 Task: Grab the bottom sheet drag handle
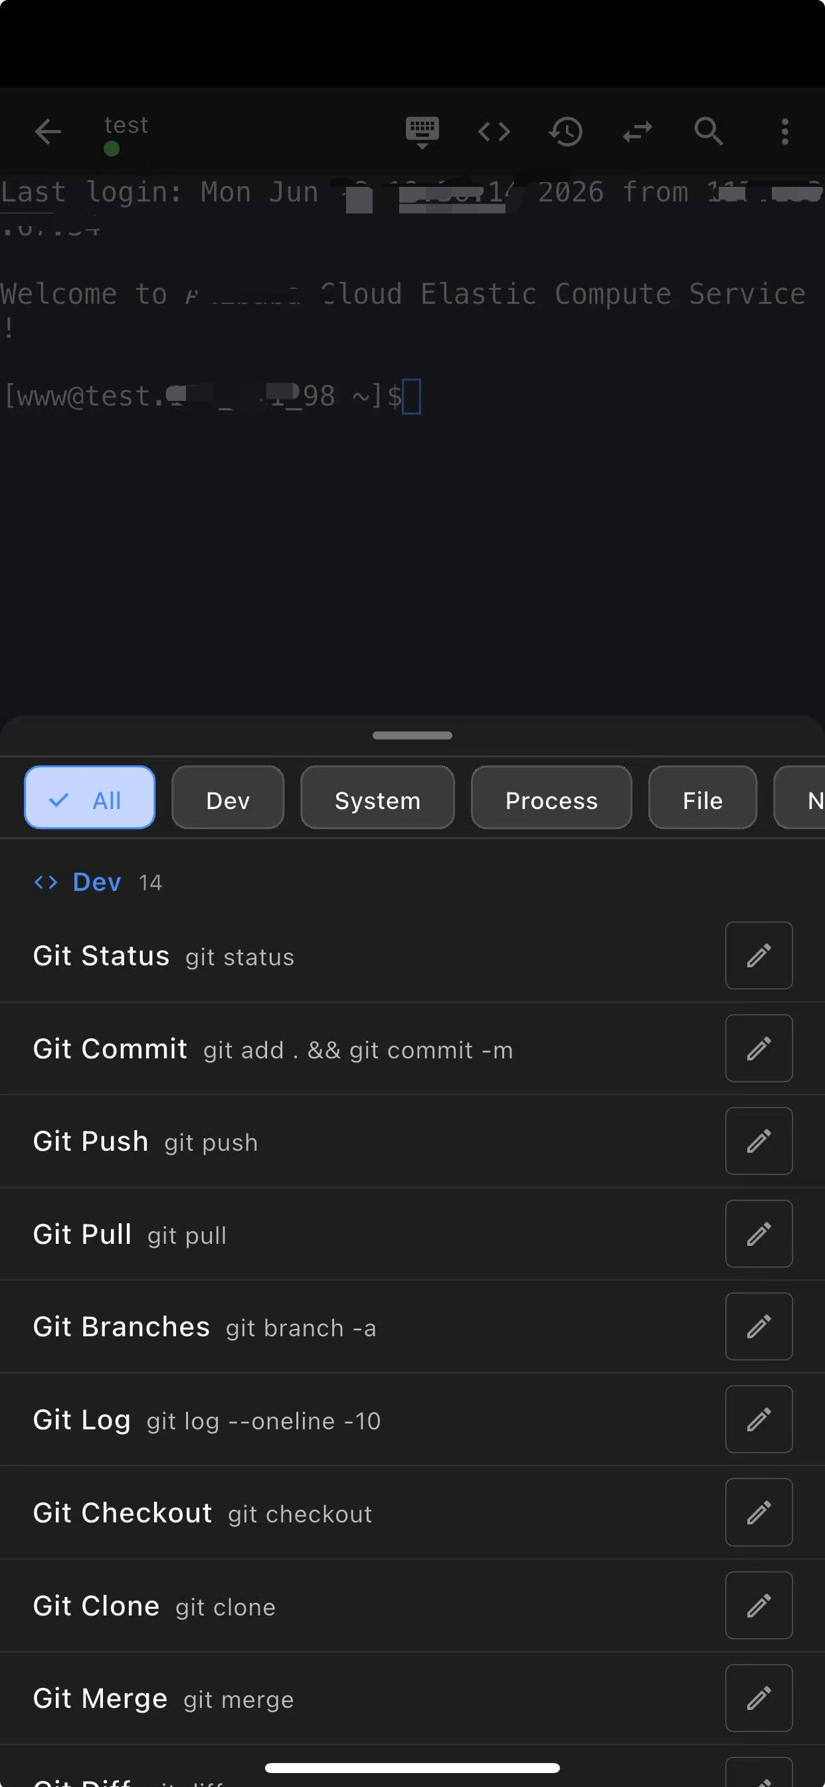pos(412,735)
